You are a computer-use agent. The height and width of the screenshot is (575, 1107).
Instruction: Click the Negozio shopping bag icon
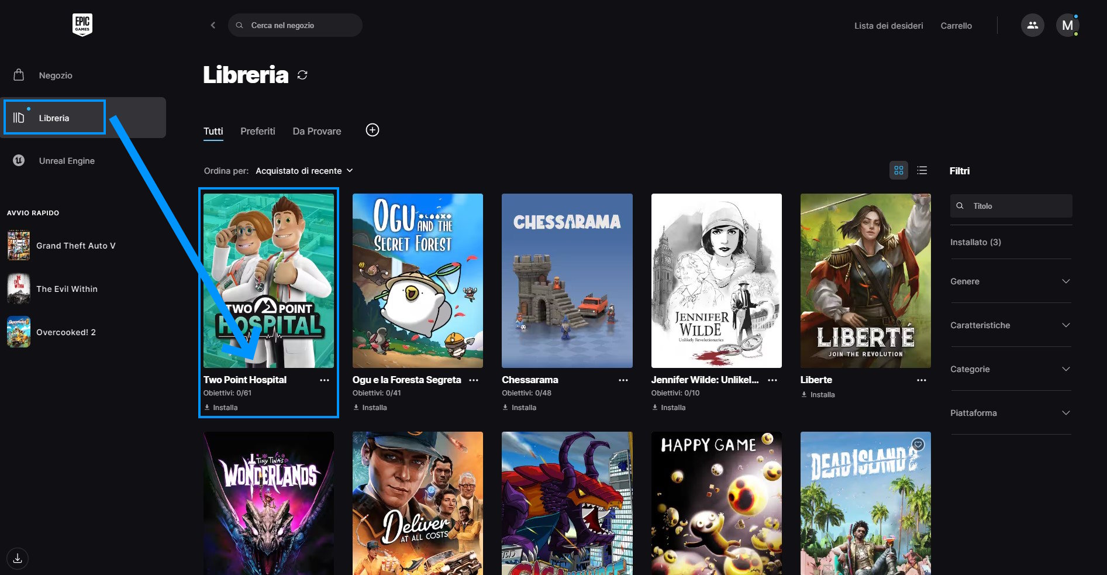coord(19,75)
